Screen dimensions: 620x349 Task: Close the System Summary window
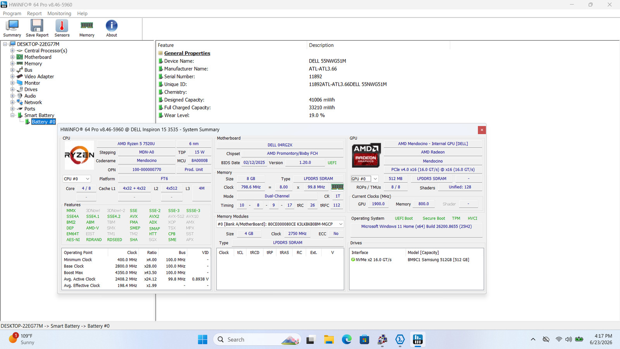(x=482, y=130)
